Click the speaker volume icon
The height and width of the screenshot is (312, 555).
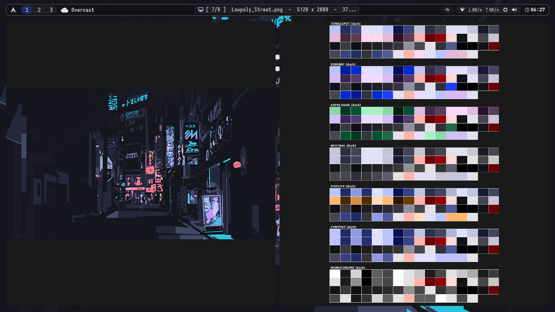[514, 9]
